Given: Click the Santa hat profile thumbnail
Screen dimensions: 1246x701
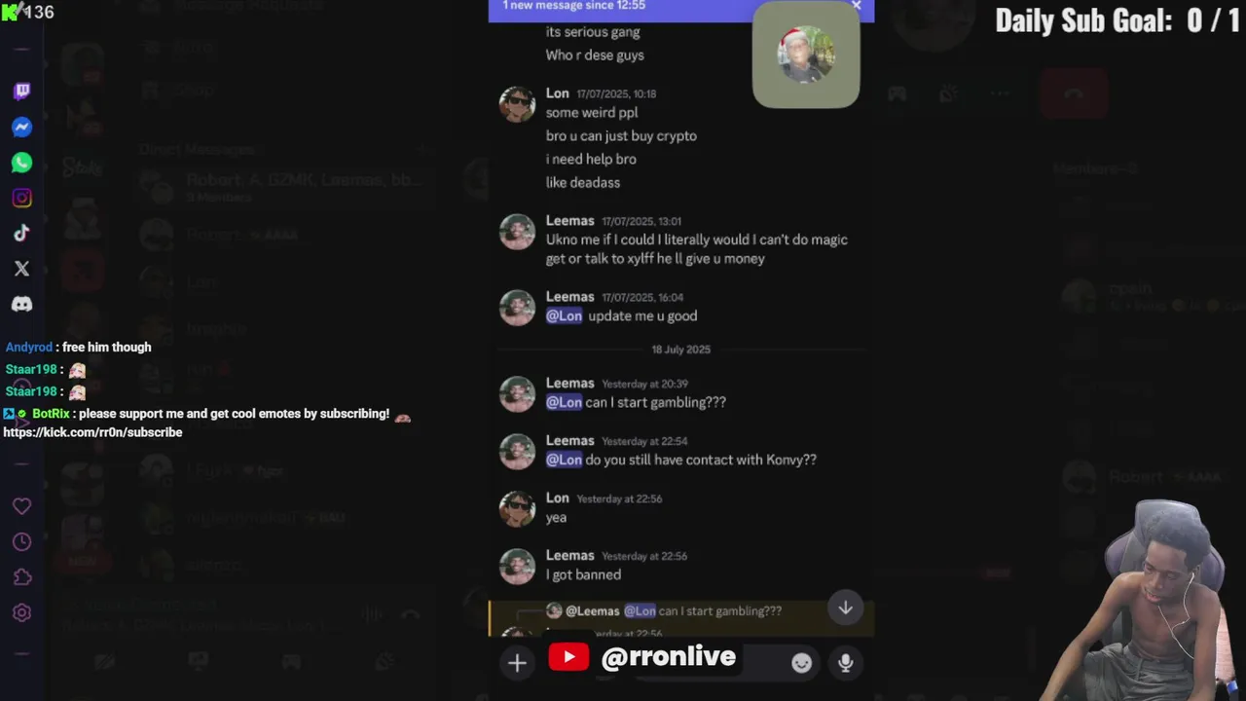Looking at the screenshot, I should pyautogui.click(x=806, y=55).
